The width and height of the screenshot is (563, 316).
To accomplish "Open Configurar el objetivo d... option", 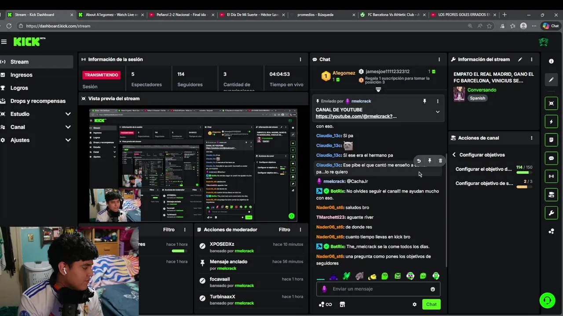I will pos(483,169).
